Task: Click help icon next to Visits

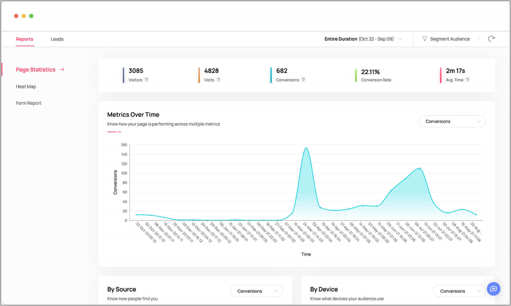Action: [219, 80]
